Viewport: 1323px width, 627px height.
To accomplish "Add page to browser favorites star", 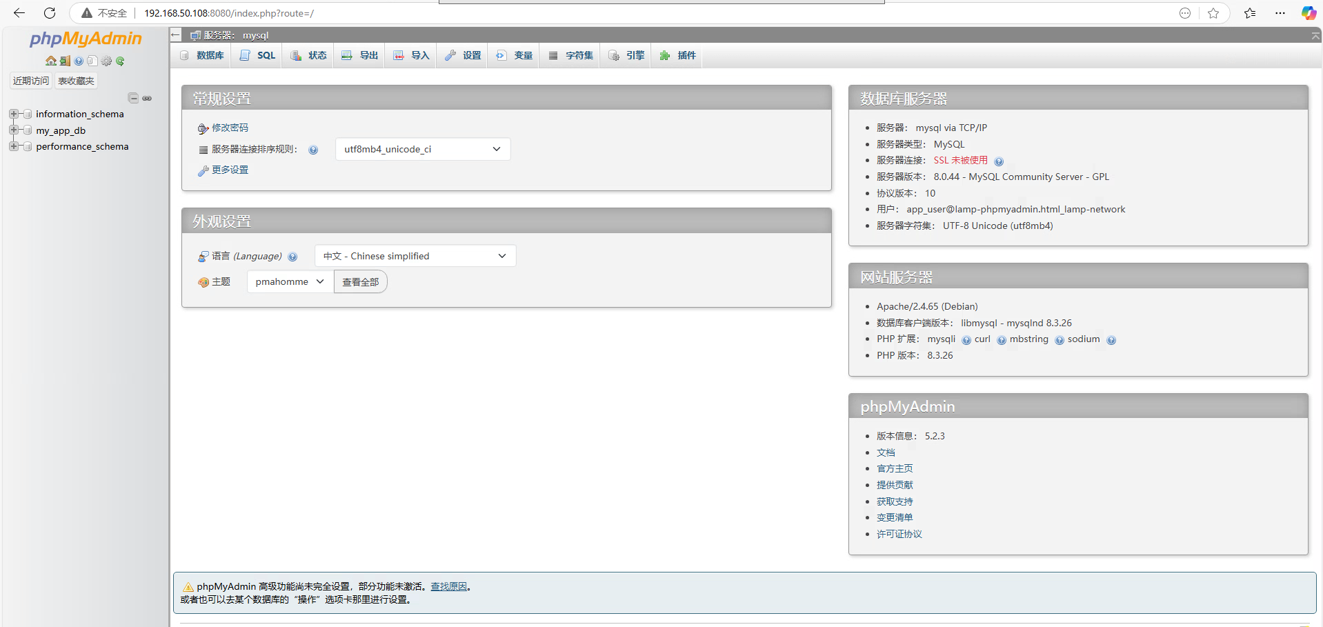I will (x=1213, y=13).
